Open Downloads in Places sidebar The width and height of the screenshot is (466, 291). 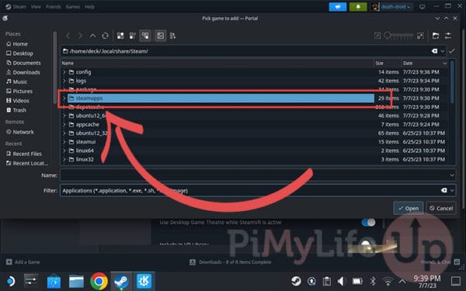pyautogui.click(x=23, y=72)
